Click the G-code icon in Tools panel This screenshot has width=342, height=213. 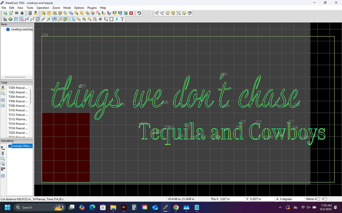(3, 93)
